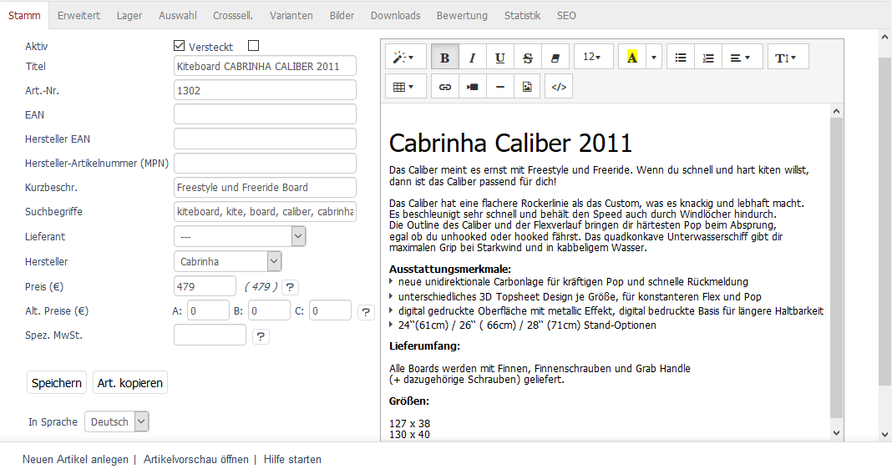Open the Bewertung tab
Screen dimensions: 892x474
click(x=462, y=16)
